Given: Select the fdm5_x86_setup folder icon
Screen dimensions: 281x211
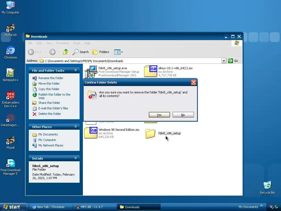Looking at the screenshot, I should tap(150, 134).
